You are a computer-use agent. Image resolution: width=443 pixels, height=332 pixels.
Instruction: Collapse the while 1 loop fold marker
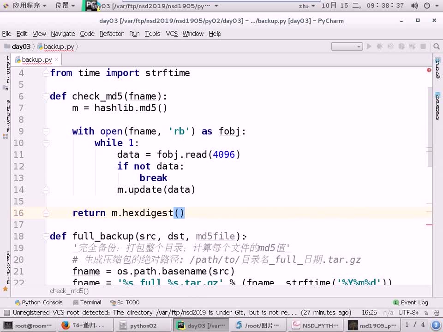(46, 143)
